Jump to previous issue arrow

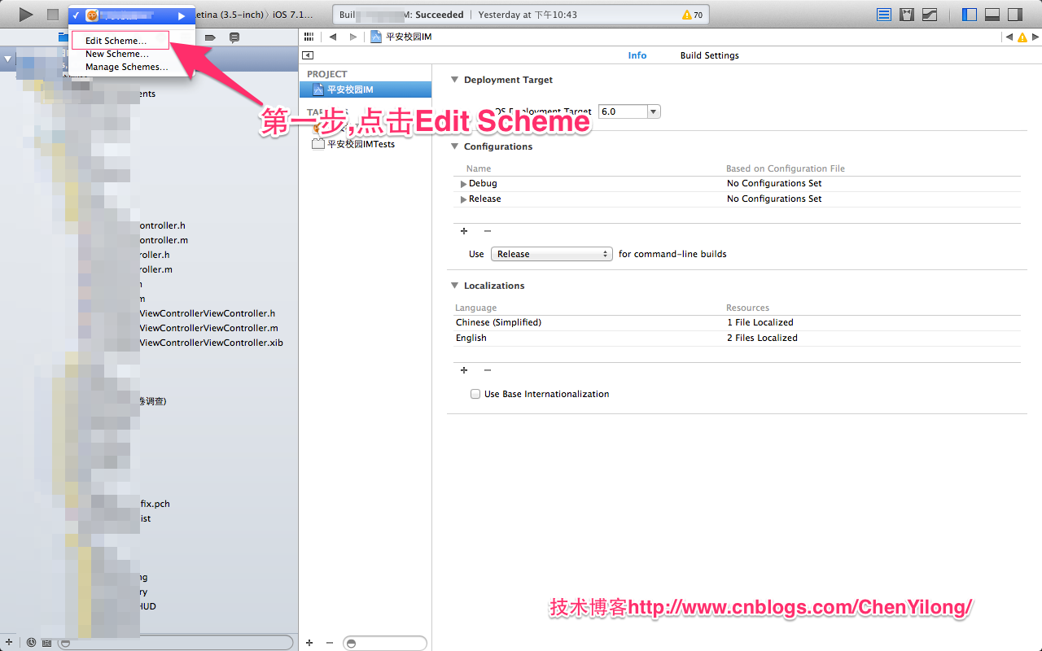(1009, 37)
